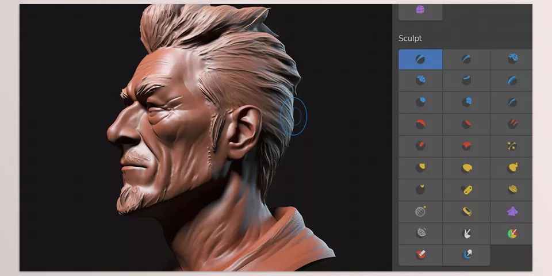
Task: Select the multicolored Draw Face Sets brush
Action: pos(511,233)
